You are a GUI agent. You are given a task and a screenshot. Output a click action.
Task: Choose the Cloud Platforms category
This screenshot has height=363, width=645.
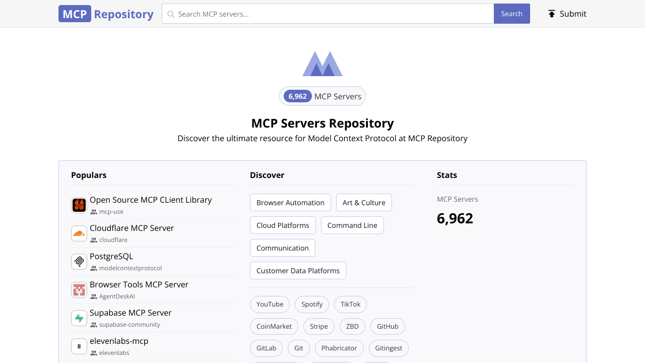click(x=283, y=225)
